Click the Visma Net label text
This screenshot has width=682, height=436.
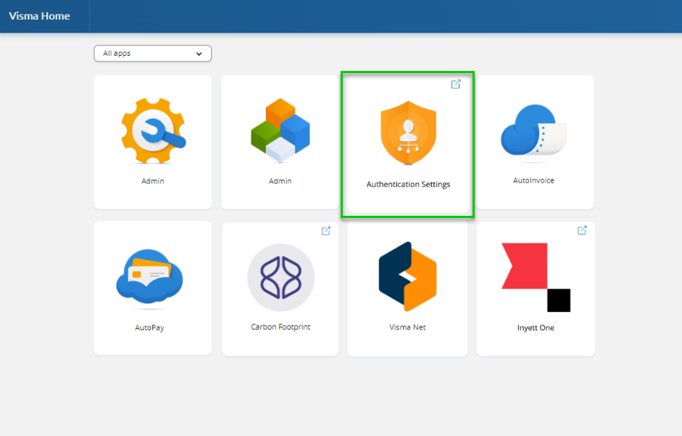[407, 327]
